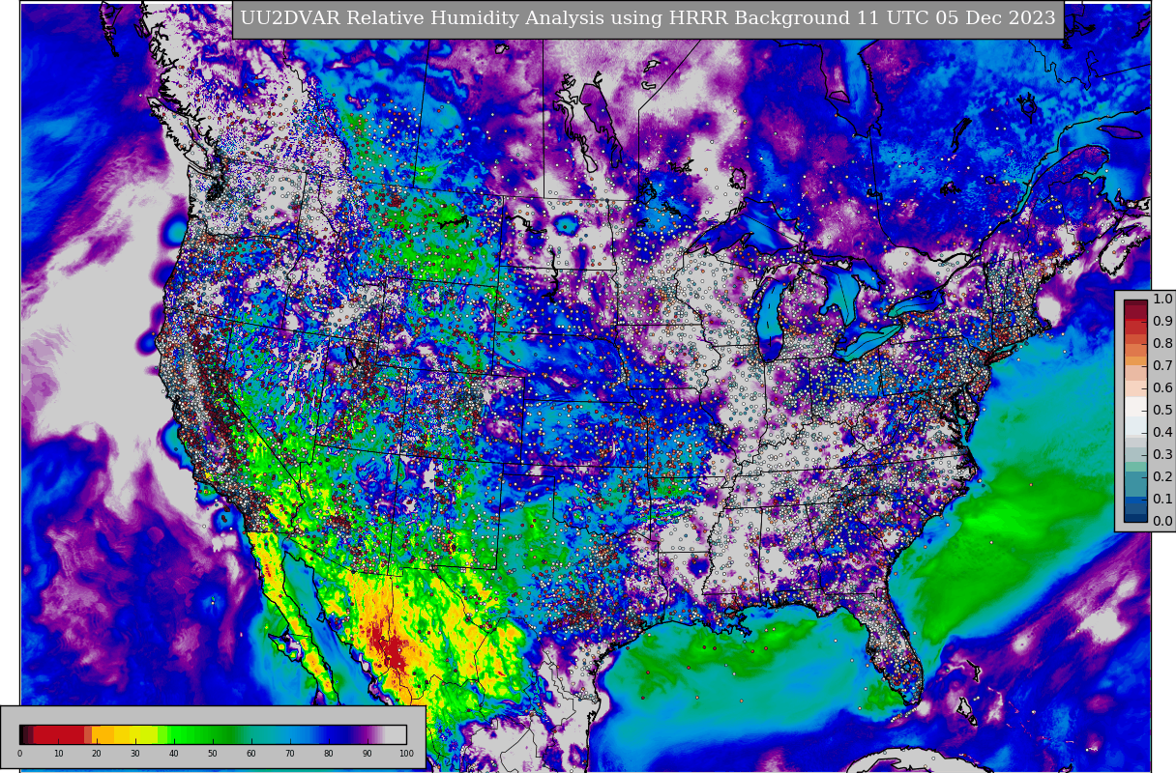This screenshot has width=1176, height=773.
Task: Pick the dark navy swatch beside 0.0 on right colorbar
Action: click(x=1135, y=516)
